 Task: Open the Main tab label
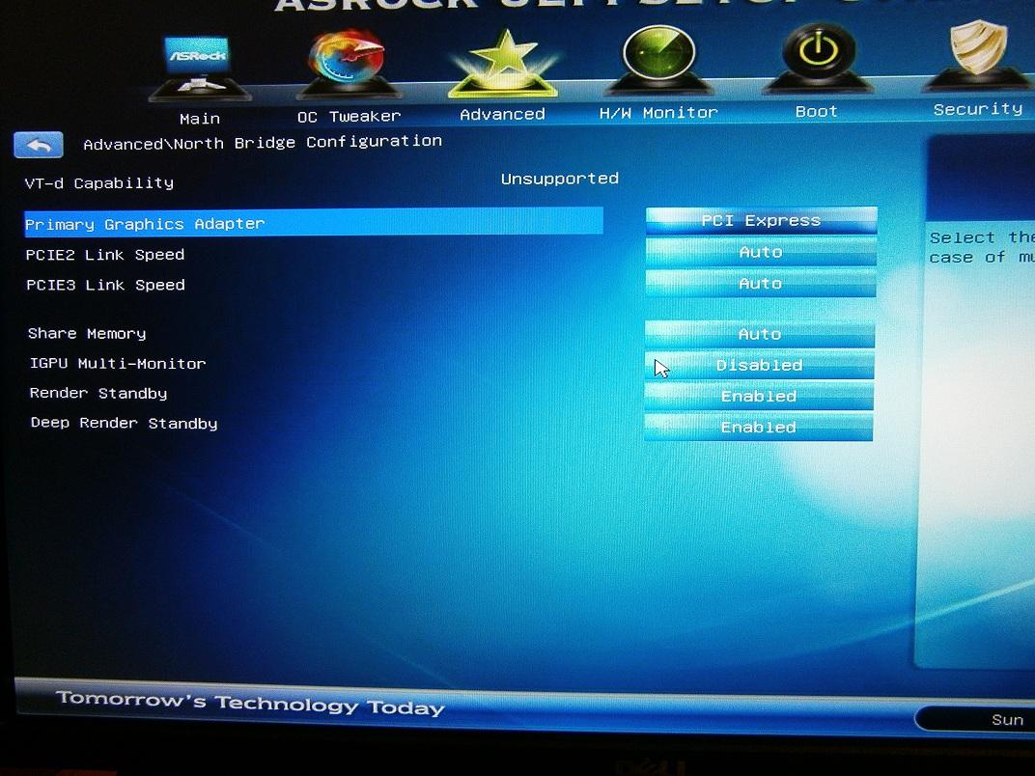(x=200, y=119)
